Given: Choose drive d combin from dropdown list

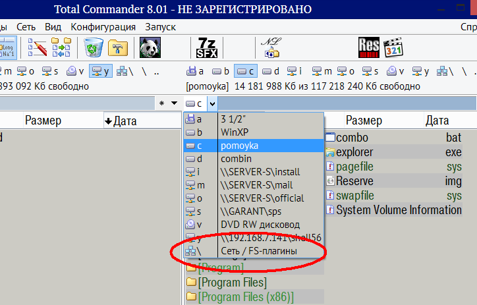Looking at the screenshot, I should pyautogui.click(x=254, y=159).
